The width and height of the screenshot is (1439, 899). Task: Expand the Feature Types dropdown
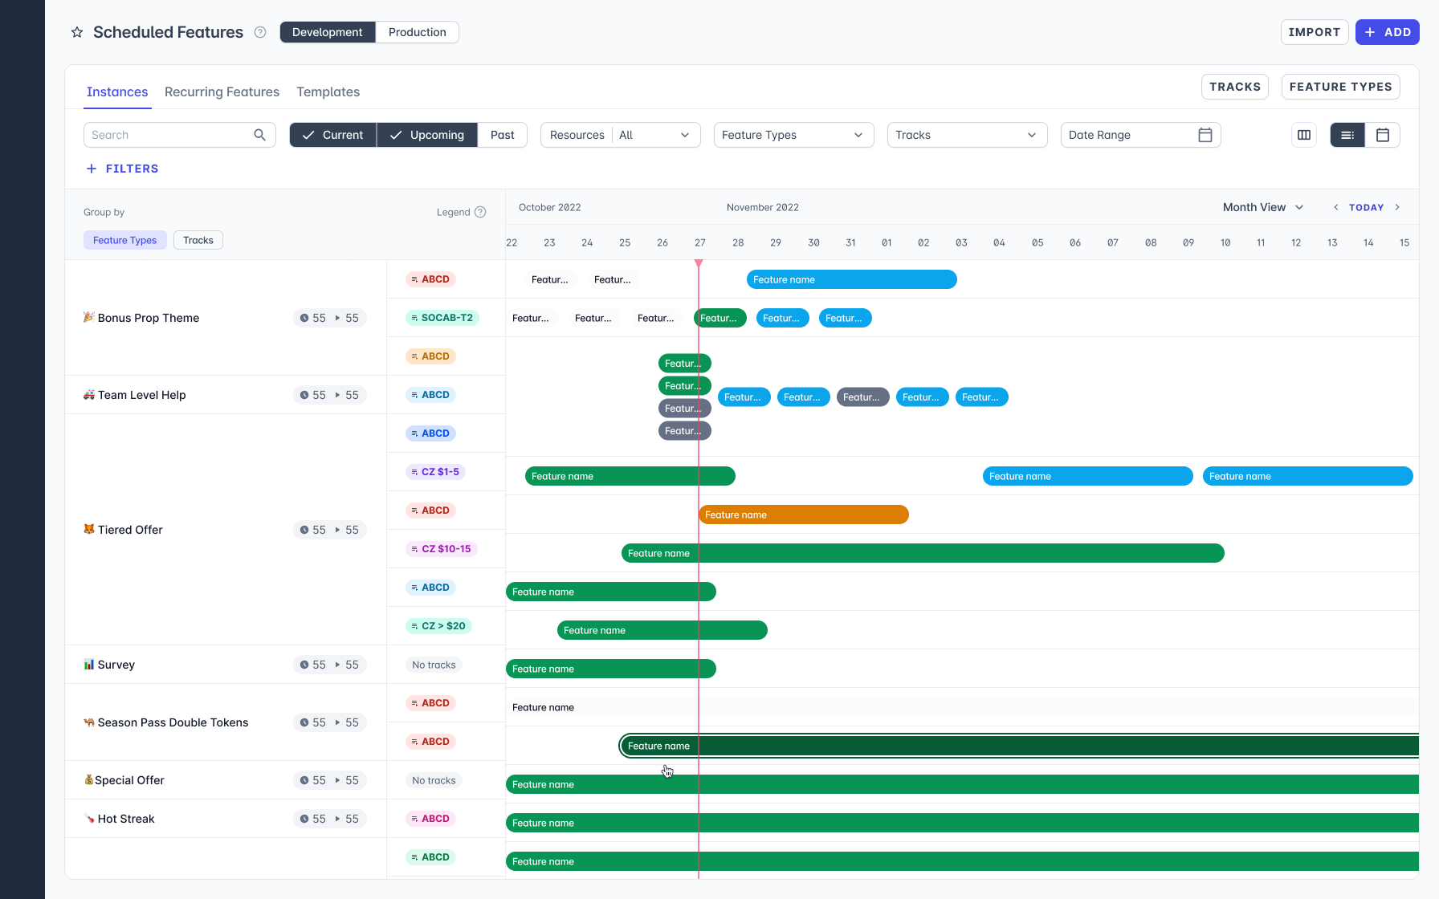793,135
